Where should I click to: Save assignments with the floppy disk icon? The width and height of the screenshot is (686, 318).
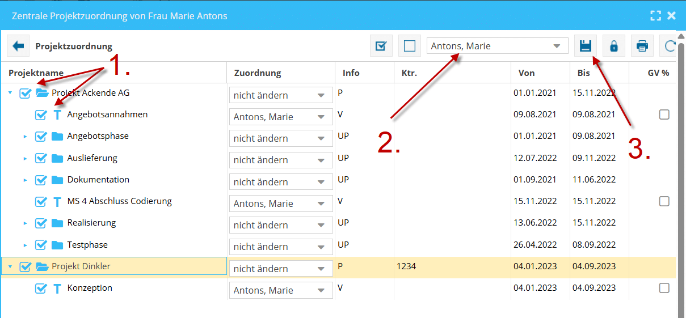[x=586, y=46]
